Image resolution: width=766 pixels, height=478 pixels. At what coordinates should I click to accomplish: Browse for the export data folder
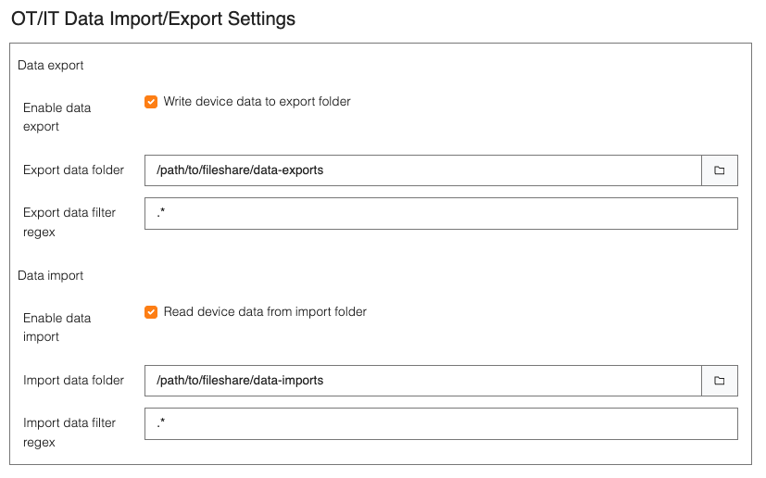719,170
